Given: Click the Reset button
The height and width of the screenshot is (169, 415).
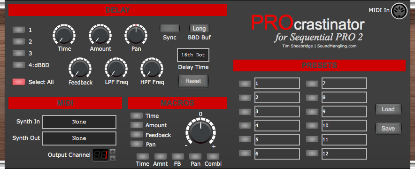Looking at the screenshot, I should coord(193,81).
